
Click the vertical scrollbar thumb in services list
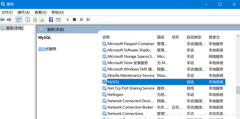[x=238, y=90]
